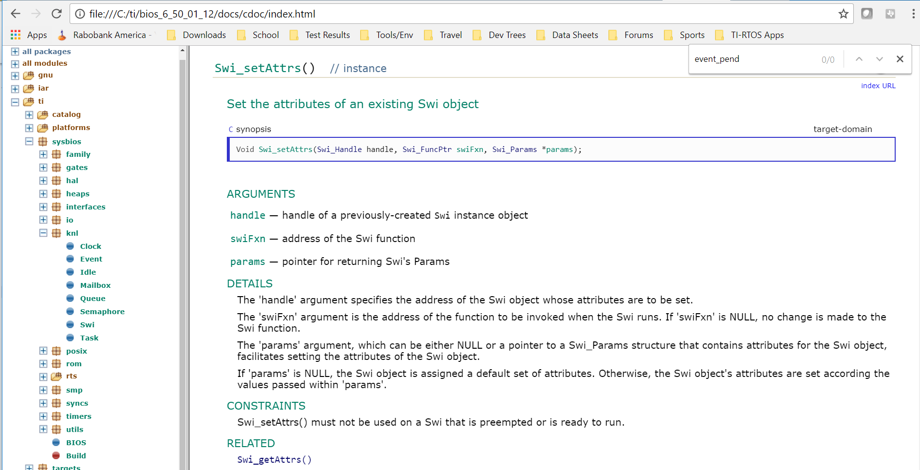
Task: Jump to next find result arrow
Action: [x=880, y=59]
